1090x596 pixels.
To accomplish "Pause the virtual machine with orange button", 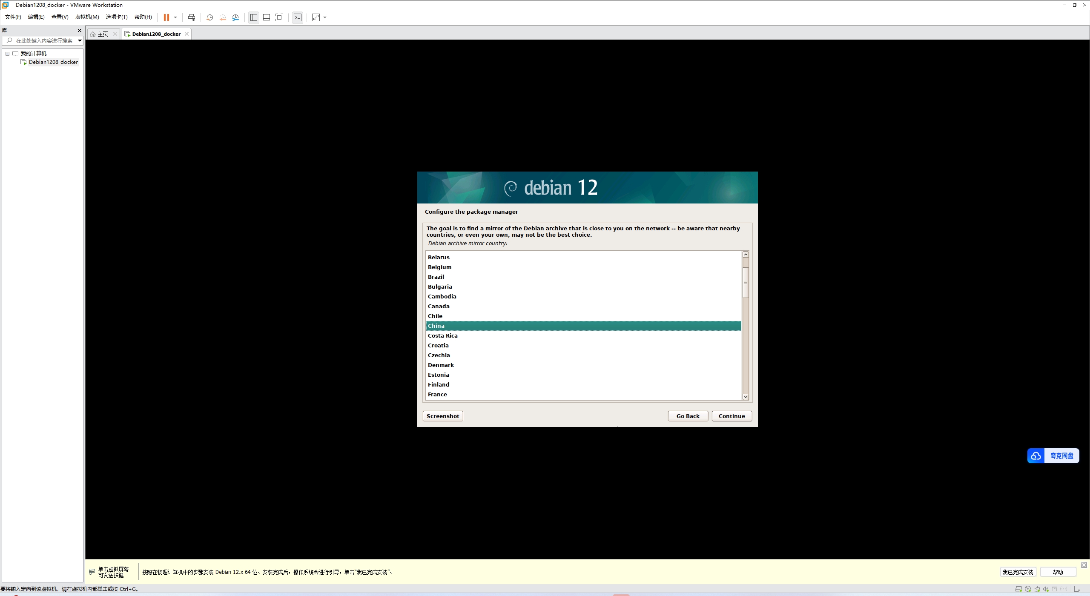I will (x=166, y=17).
